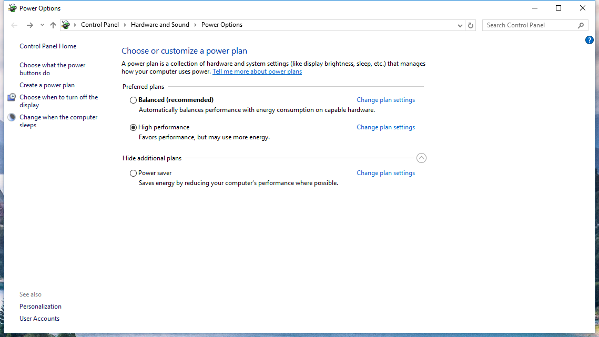The width and height of the screenshot is (599, 337).
Task: Click the search magnifier icon
Action: tap(581, 25)
